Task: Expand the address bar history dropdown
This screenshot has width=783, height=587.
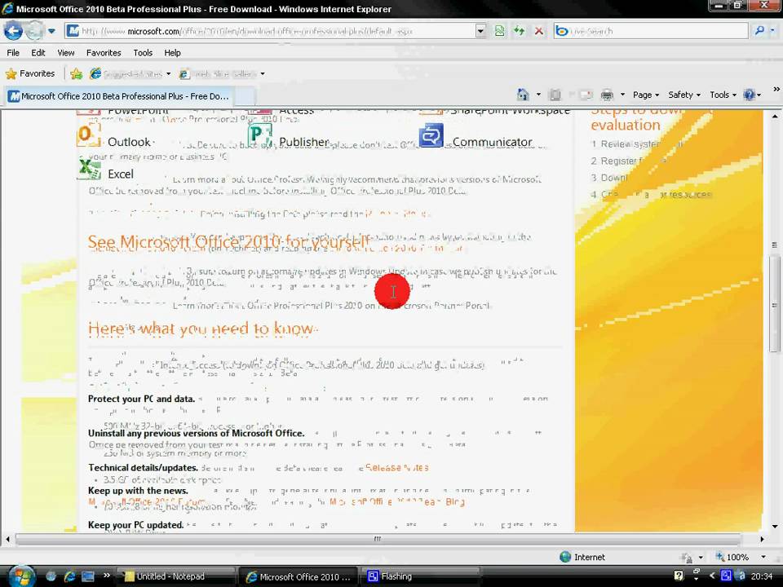Action: click(480, 31)
